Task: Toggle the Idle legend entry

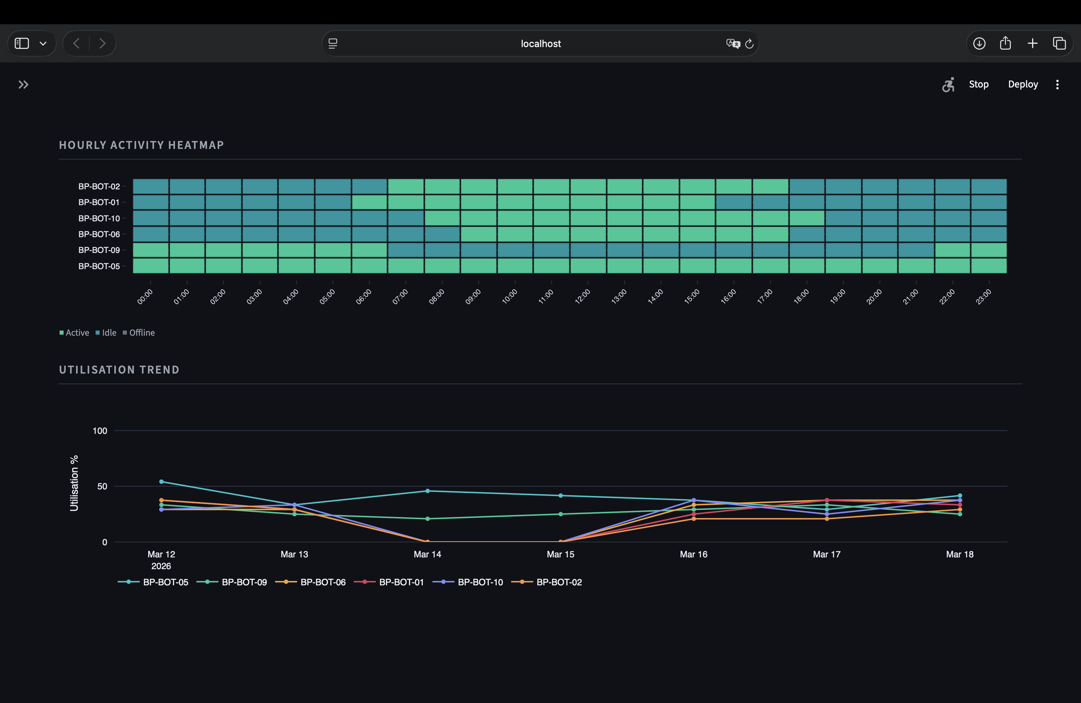Action: point(106,332)
